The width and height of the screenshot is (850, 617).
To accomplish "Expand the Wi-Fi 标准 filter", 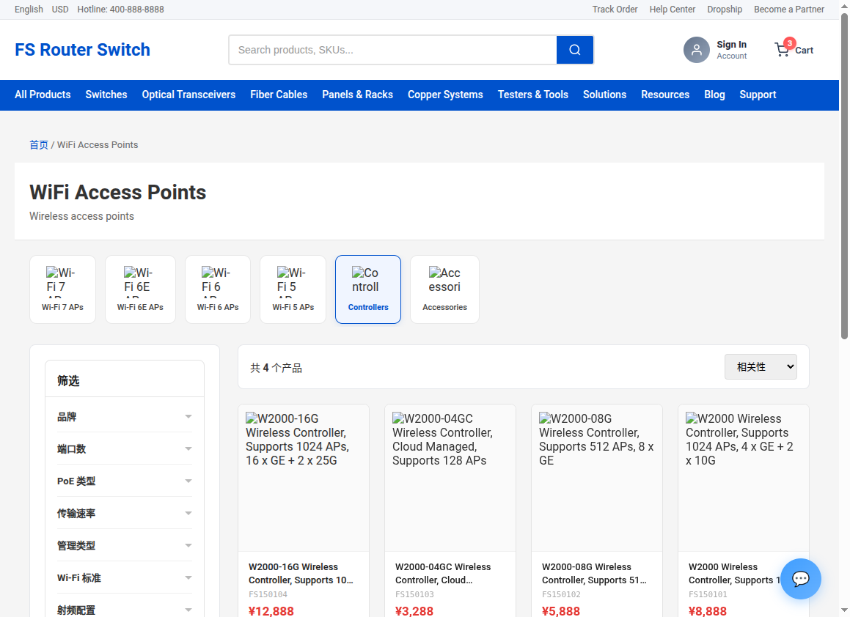I will click(x=125, y=577).
